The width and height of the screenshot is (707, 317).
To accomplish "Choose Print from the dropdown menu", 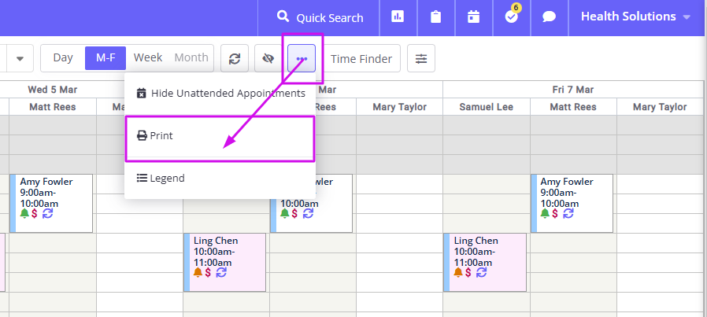I will (220, 135).
